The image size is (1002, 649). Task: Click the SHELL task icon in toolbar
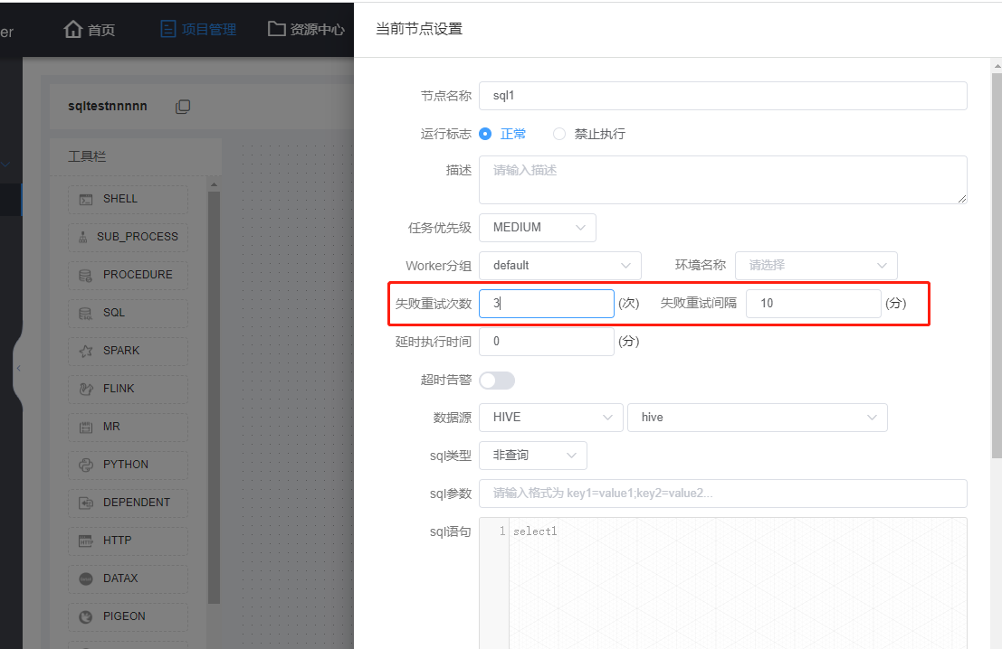(86, 200)
